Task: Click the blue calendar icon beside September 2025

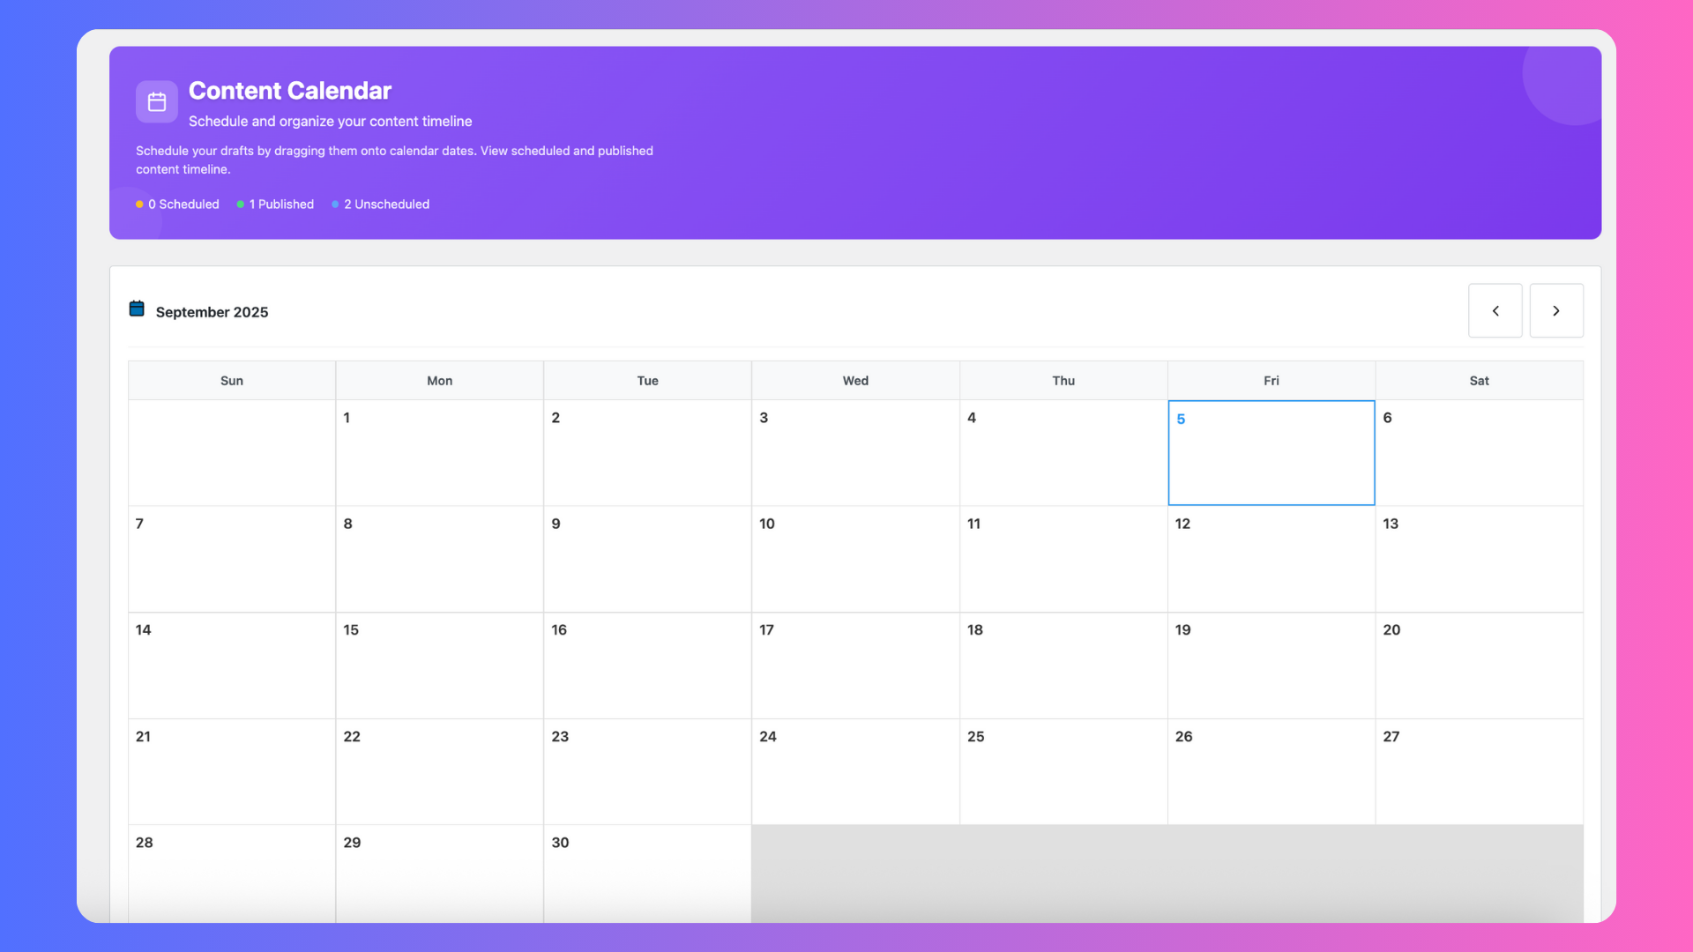Action: pos(137,309)
